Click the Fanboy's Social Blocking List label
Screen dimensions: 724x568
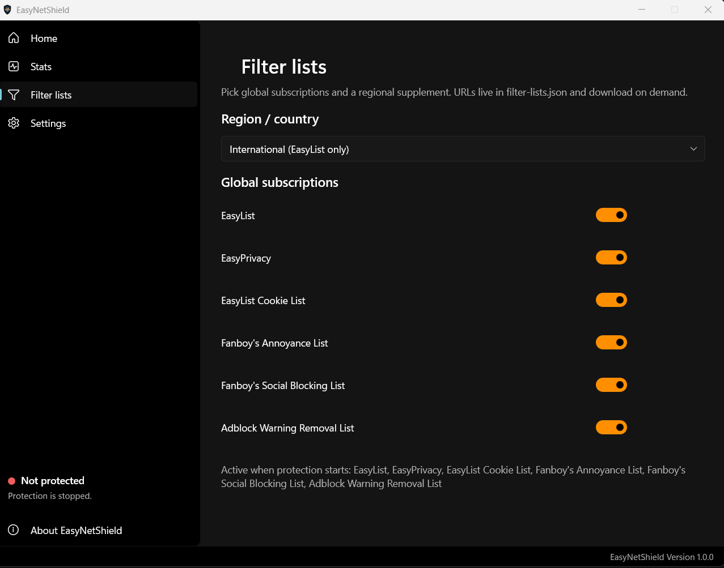[x=283, y=386]
